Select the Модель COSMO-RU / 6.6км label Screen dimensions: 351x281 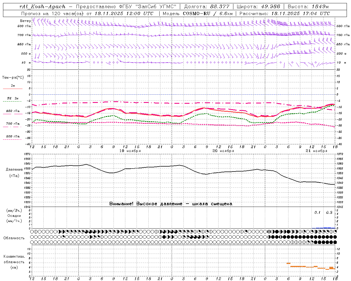click(x=197, y=13)
